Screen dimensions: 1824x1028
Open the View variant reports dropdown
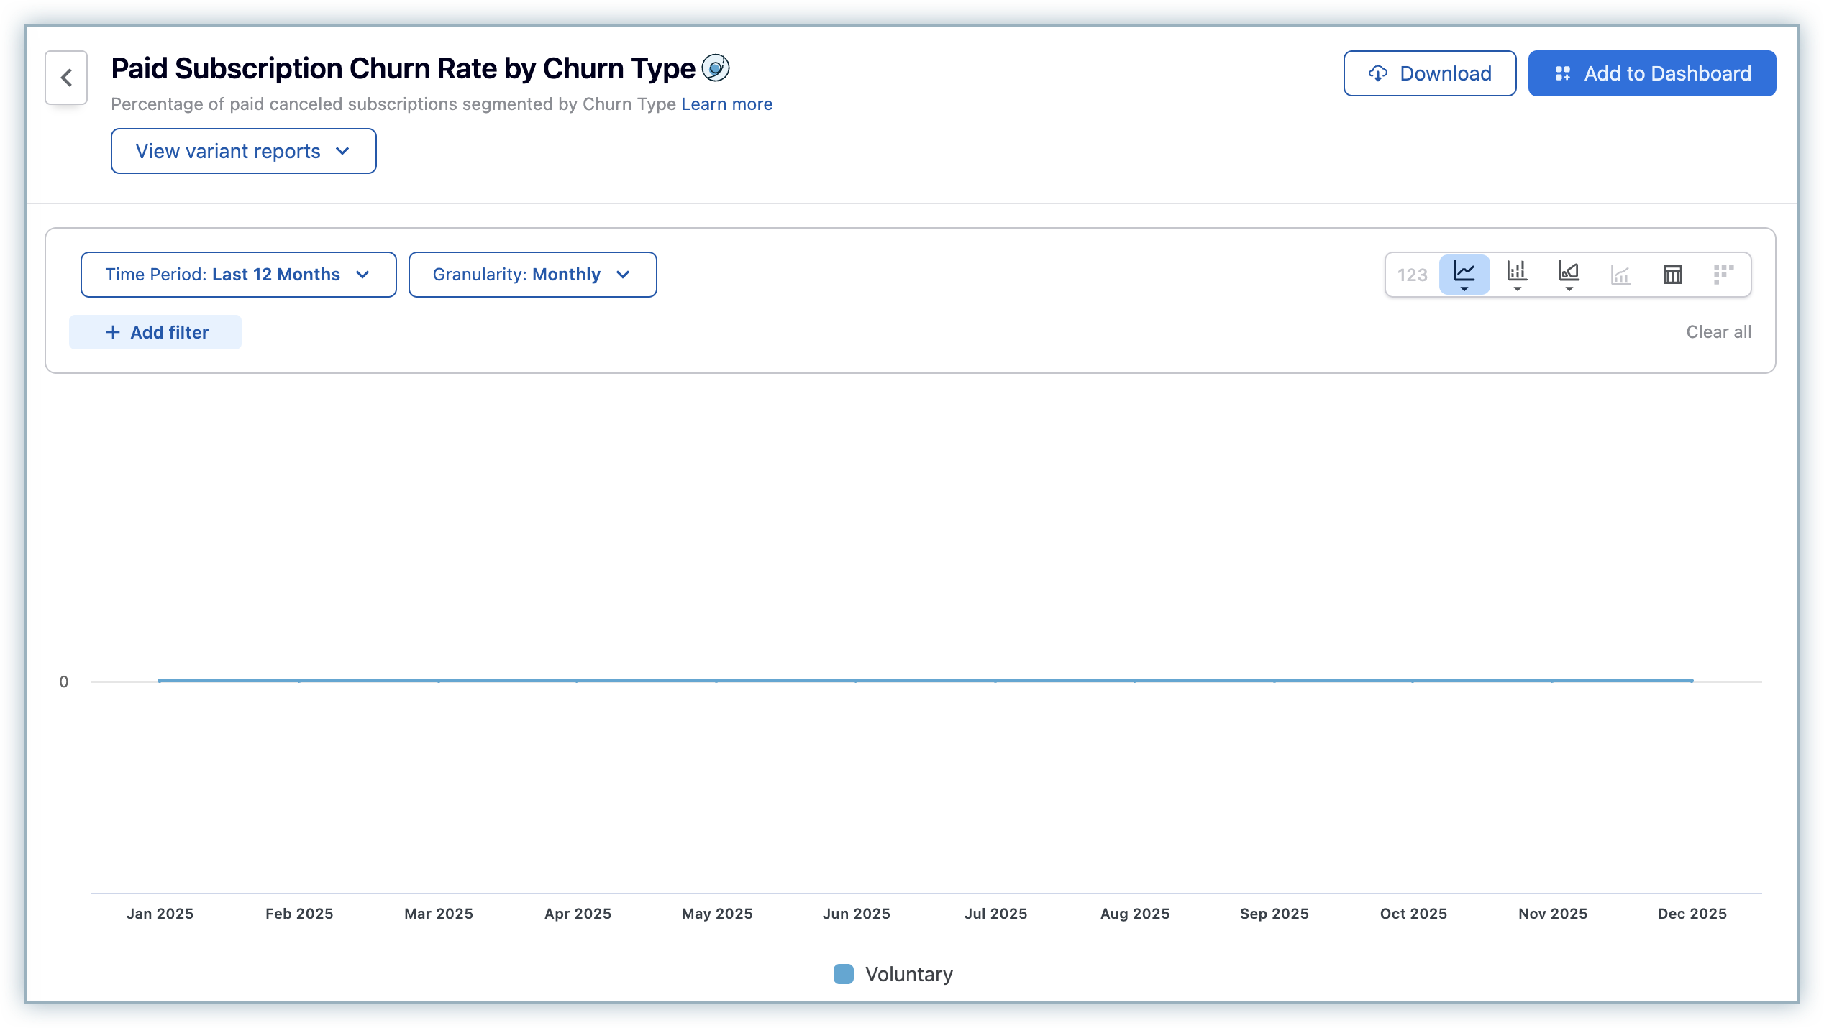click(243, 151)
